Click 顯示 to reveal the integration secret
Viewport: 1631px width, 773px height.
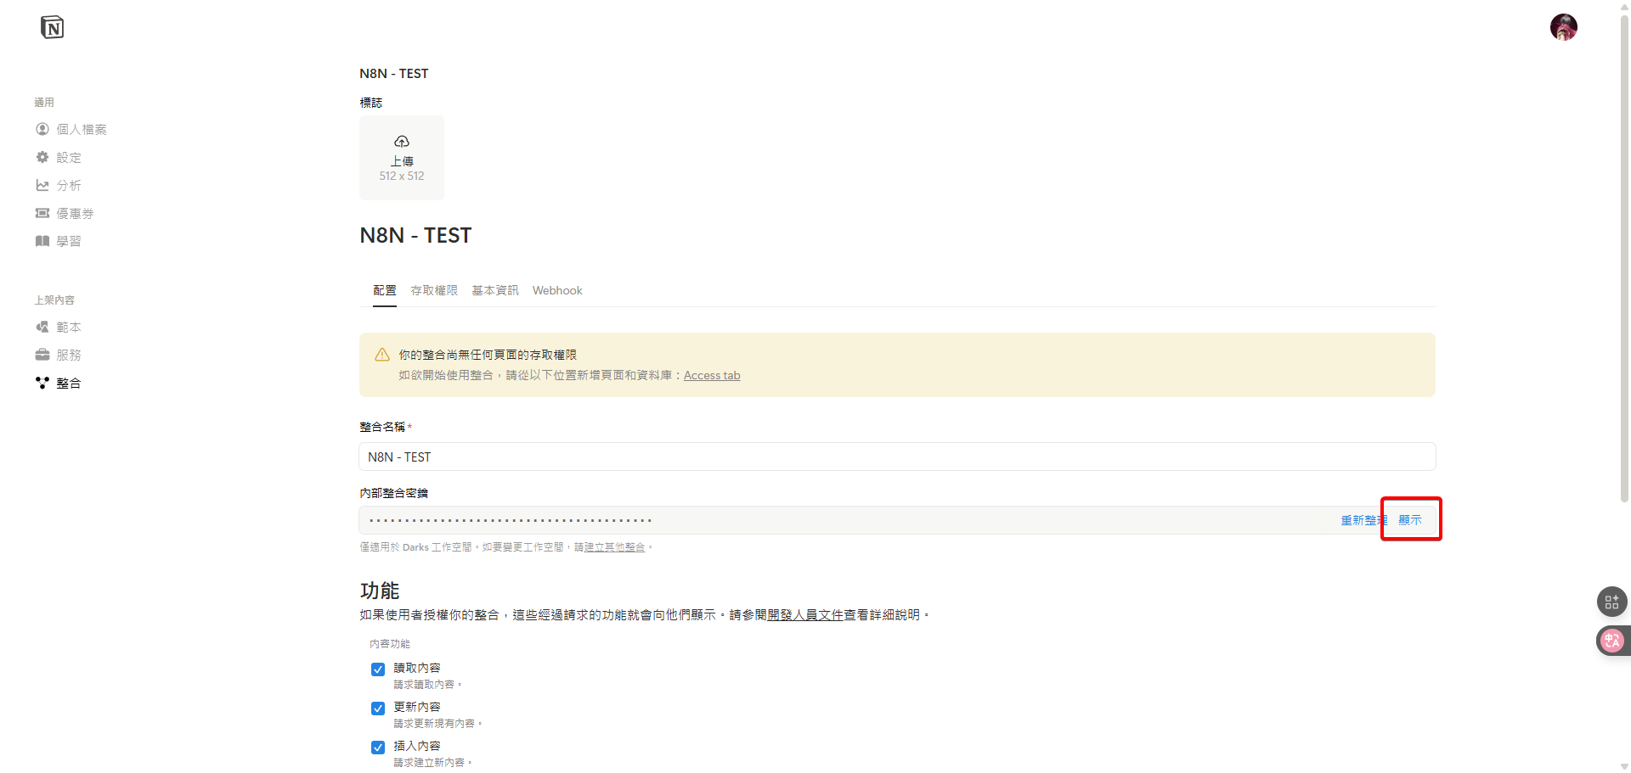pos(1411,519)
